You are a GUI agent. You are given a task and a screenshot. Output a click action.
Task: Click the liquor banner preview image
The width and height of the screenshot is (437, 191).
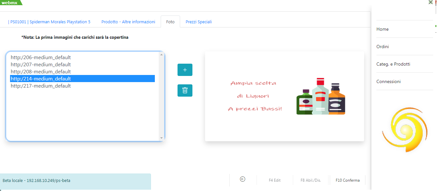284,96
